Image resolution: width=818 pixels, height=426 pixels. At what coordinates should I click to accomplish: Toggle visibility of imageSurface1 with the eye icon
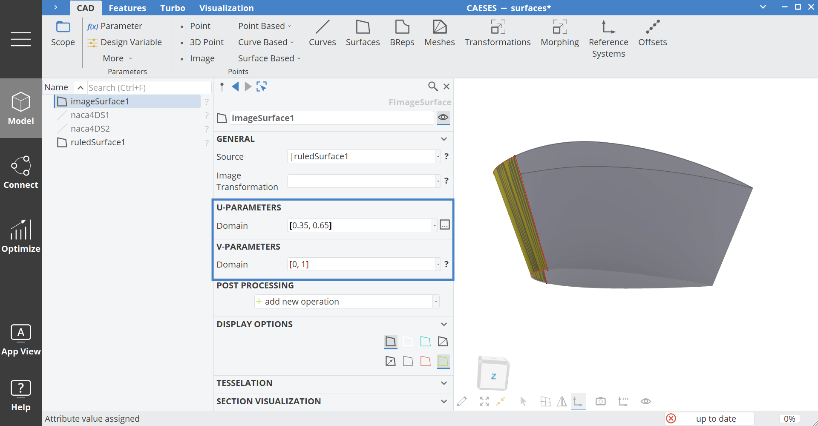pos(443,118)
